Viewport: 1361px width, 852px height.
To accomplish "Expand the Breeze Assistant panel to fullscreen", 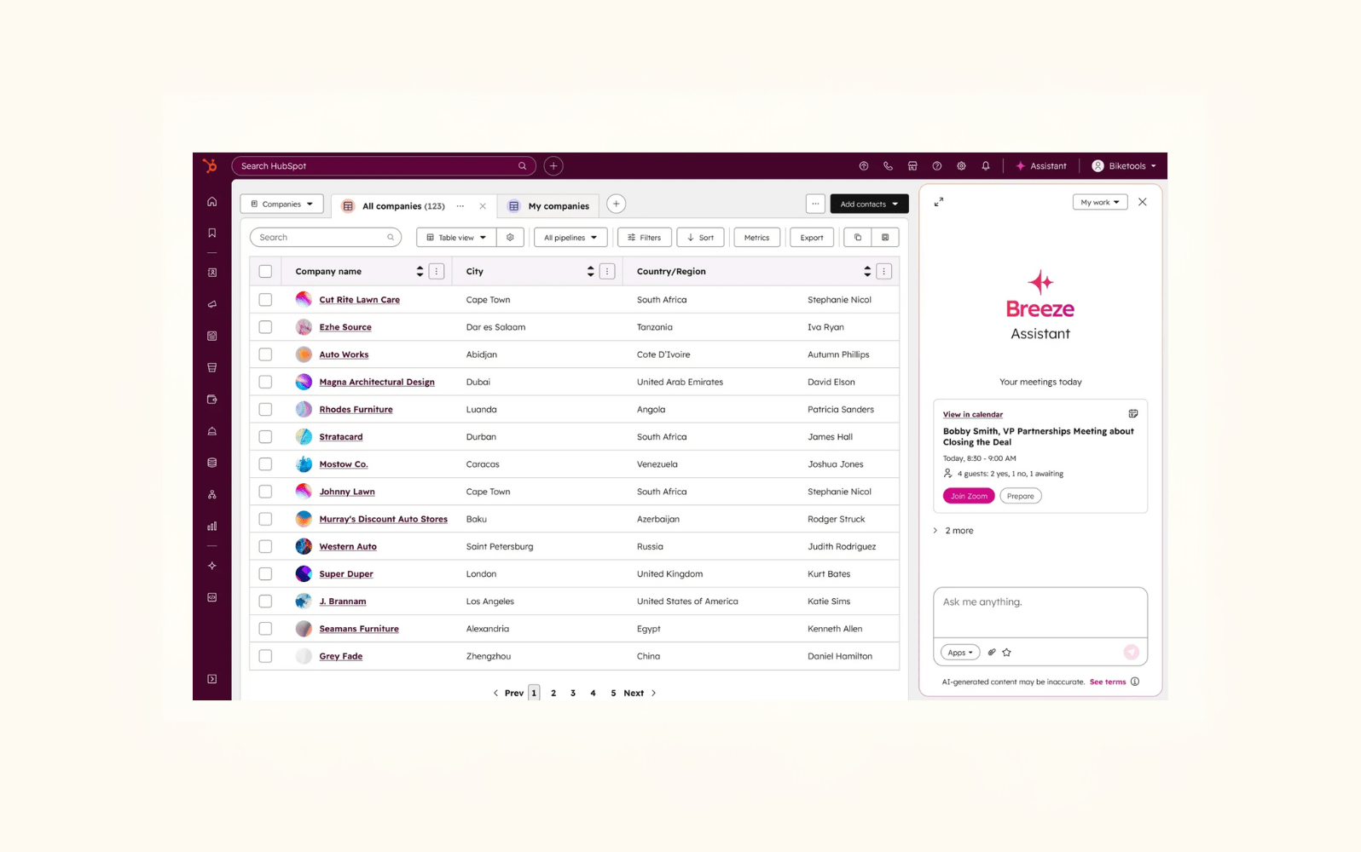I will pyautogui.click(x=939, y=202).
